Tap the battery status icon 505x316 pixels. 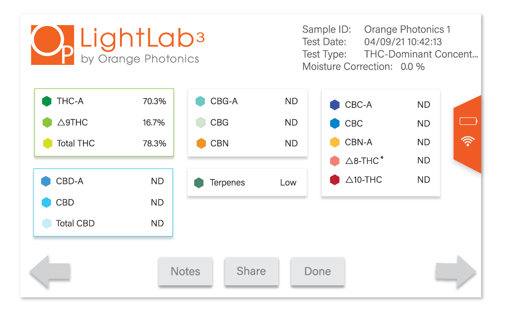(468, 121)
